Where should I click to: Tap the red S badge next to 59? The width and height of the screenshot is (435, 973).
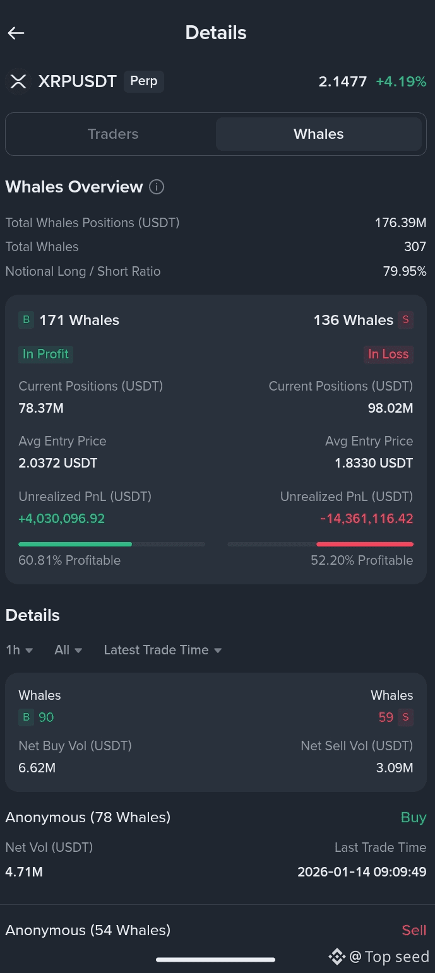pyautogui.click(x=405, y=717)
